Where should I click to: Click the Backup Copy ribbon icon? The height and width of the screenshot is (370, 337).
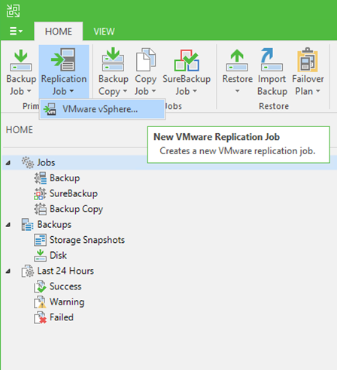point(113,59)
